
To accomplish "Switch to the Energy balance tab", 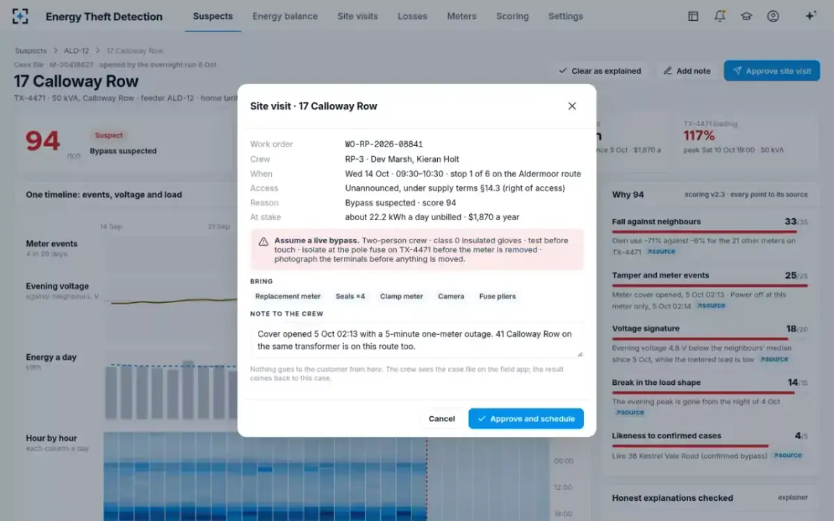I will tap(285, 17).
